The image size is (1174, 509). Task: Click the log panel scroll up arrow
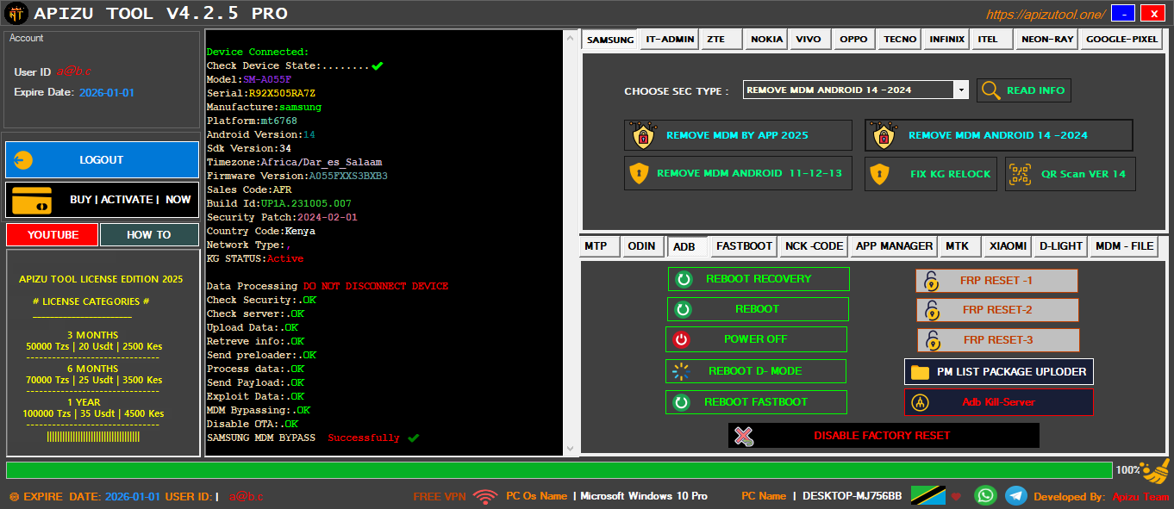click(570, 37)
